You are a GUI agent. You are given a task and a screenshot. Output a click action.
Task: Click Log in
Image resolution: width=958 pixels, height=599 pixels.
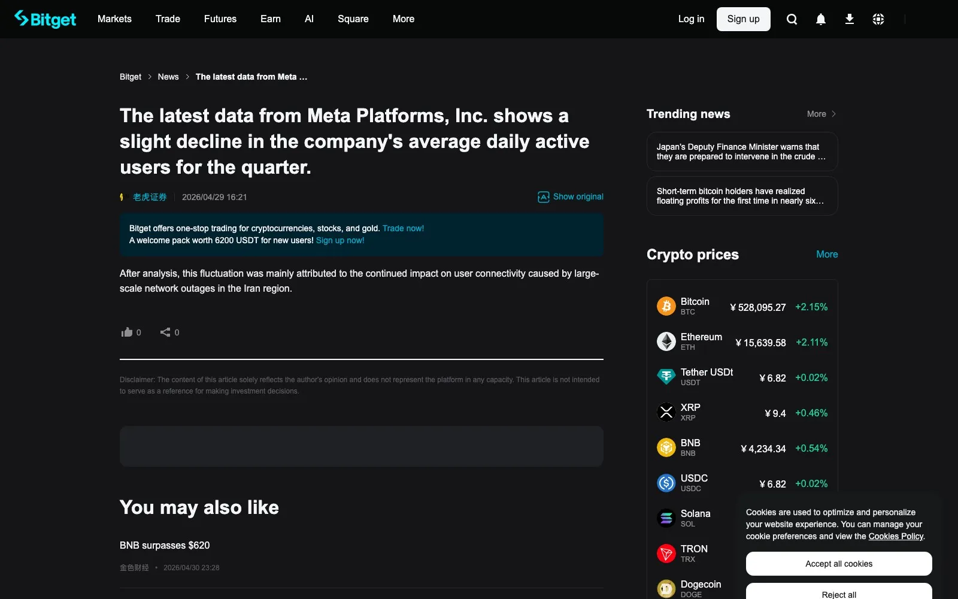point(691,19)
